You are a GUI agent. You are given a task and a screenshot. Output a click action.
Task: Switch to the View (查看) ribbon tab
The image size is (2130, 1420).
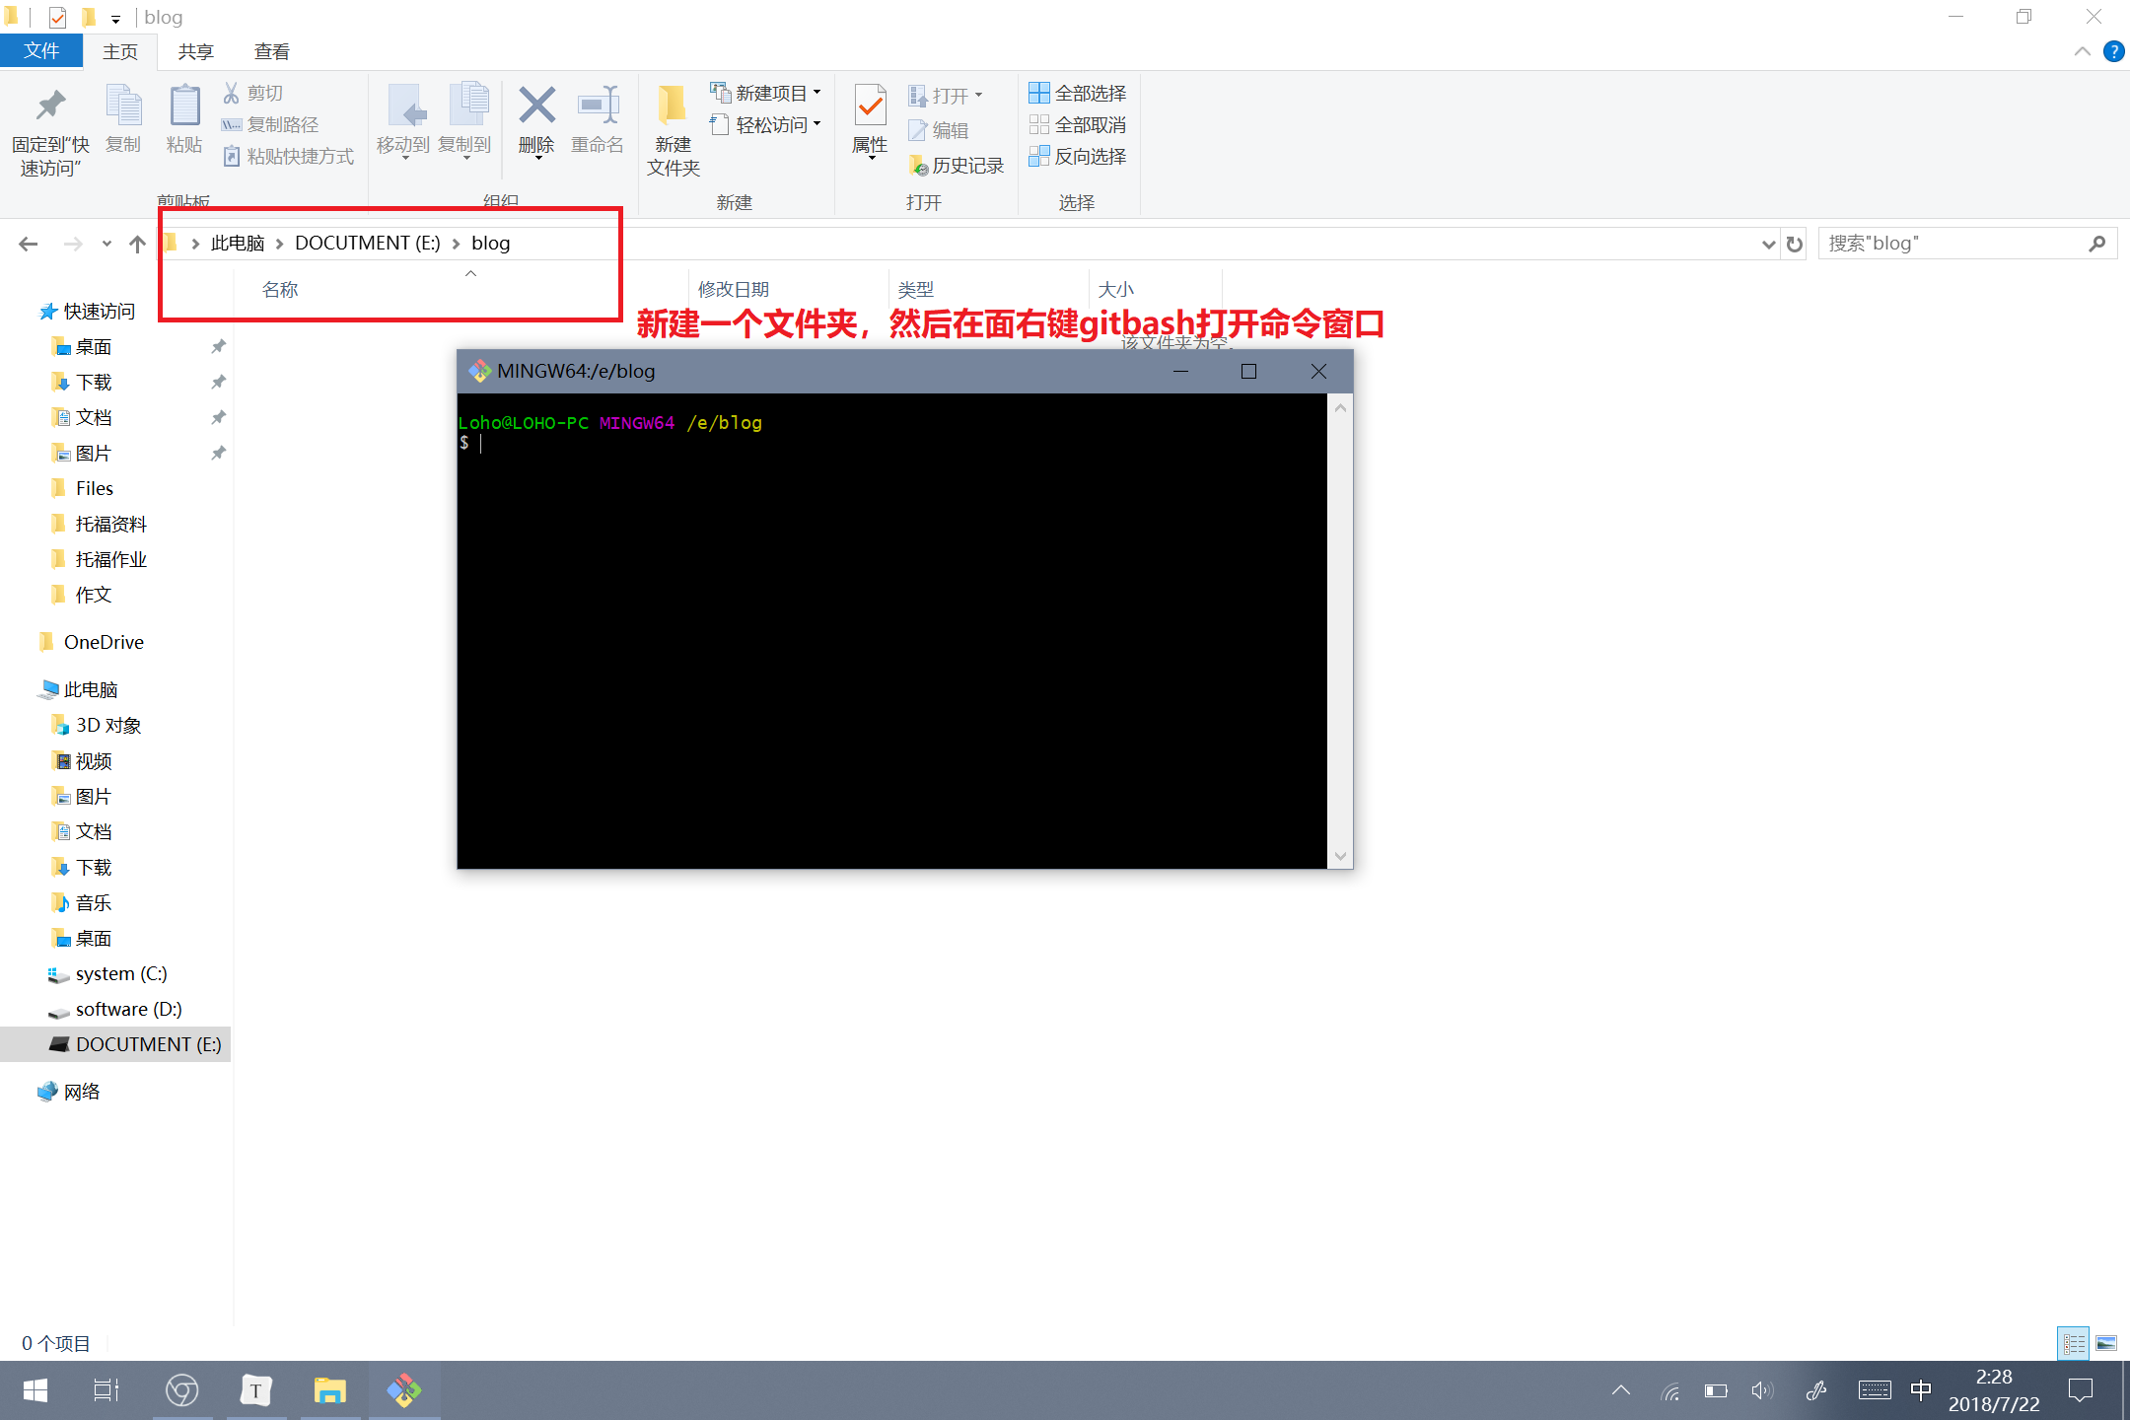coord(271,51)
